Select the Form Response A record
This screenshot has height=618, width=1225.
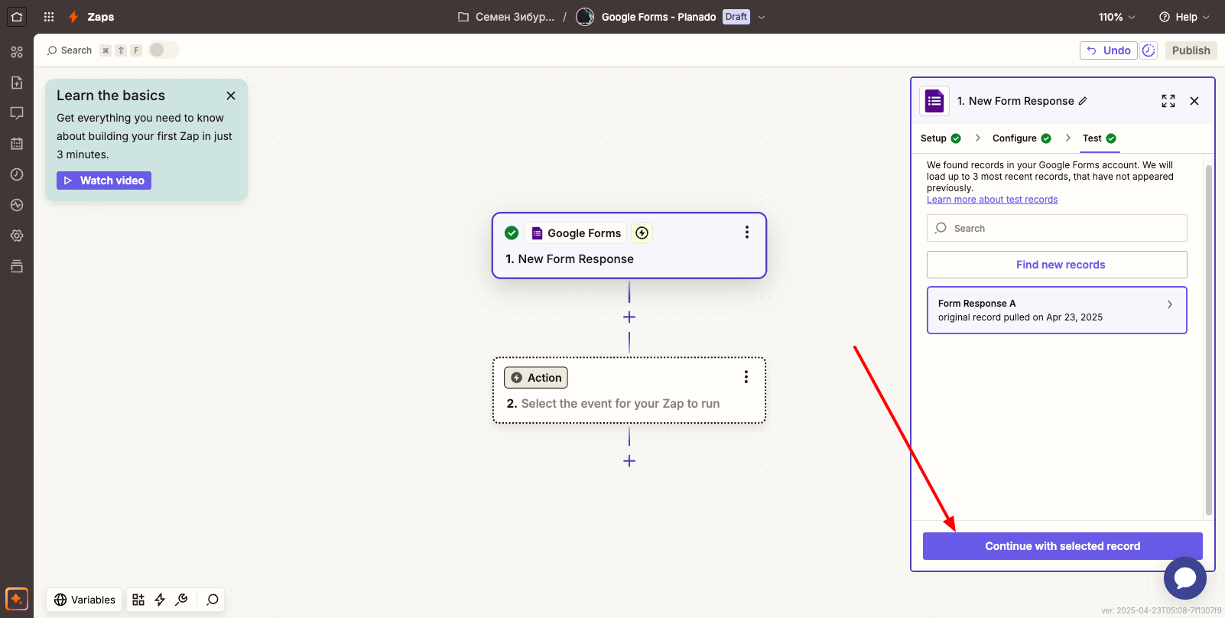1057,311
